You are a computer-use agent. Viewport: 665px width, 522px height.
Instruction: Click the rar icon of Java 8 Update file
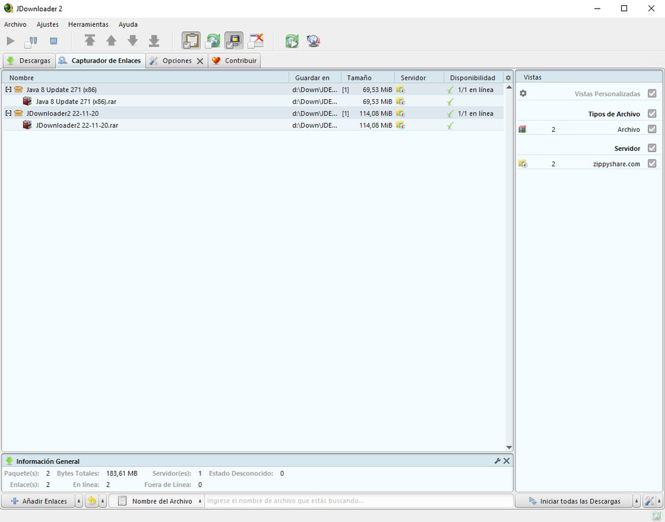[27, 101]
